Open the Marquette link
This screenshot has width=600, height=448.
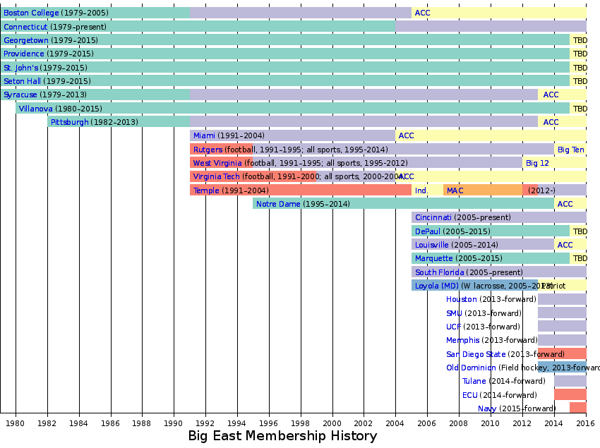click(434, 258)
